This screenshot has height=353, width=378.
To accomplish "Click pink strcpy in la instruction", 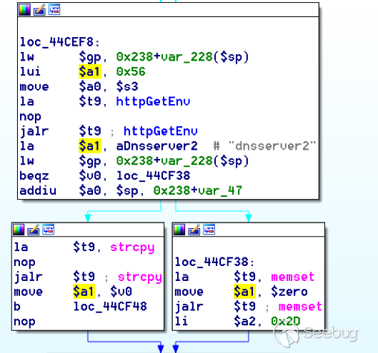I will pos(132,247).
